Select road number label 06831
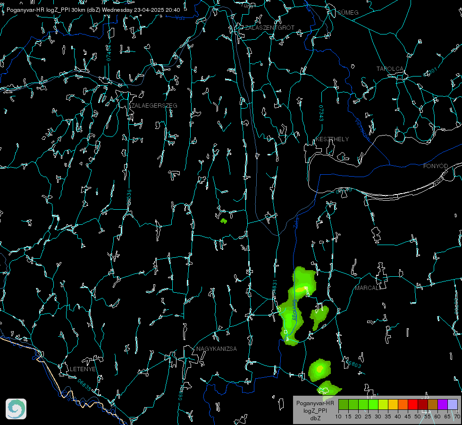 pos(274,287)
